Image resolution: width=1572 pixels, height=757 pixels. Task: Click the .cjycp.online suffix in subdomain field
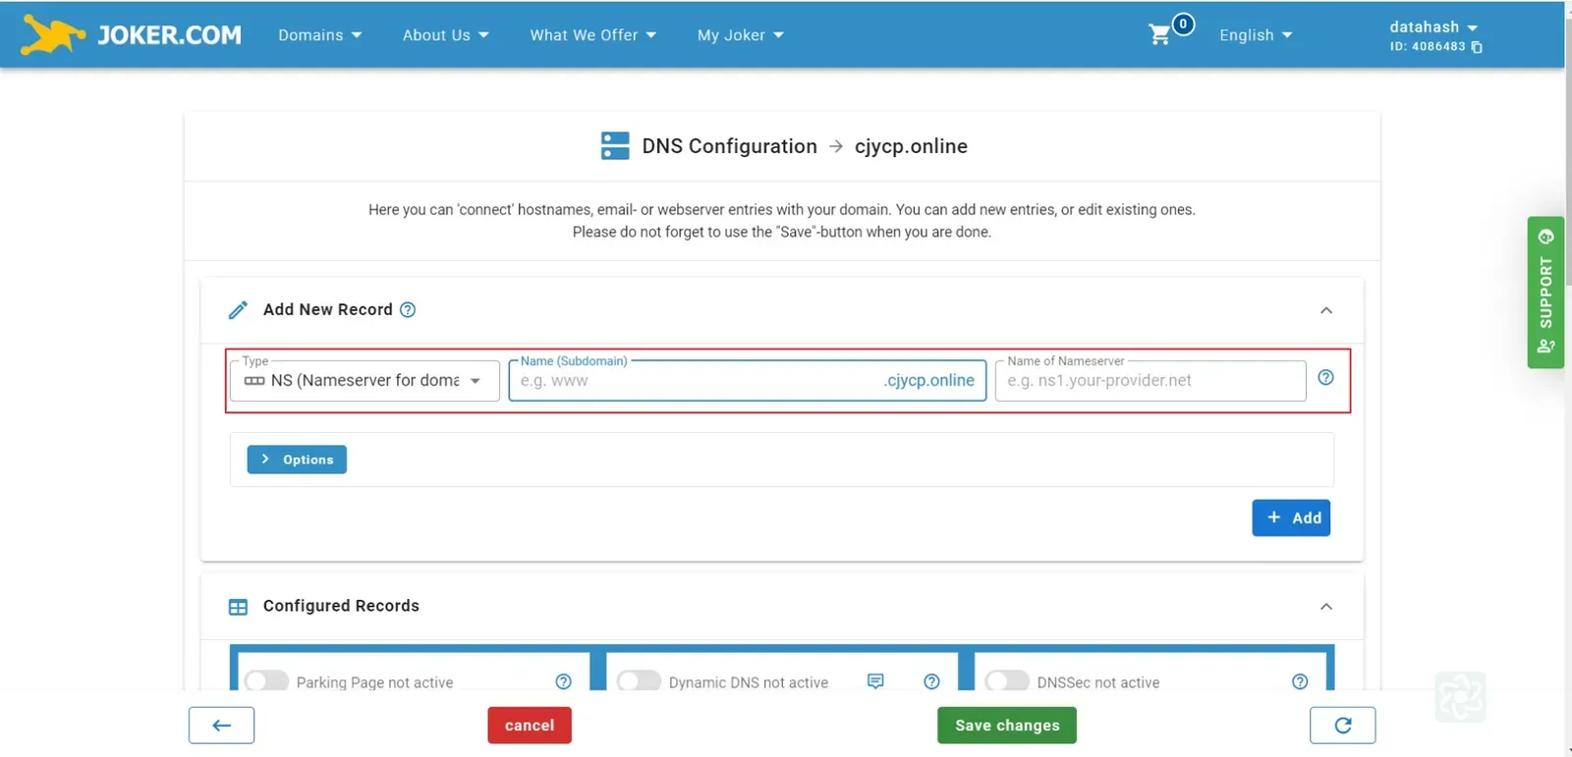click(929, 381)
